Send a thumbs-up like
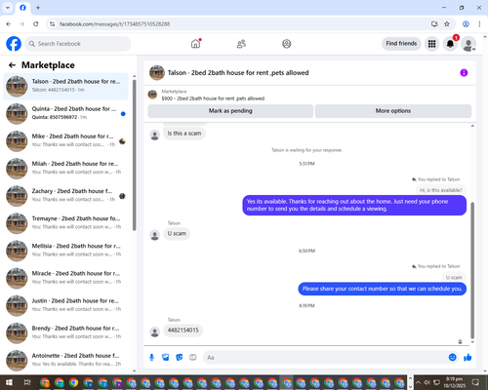The height and width of the screenshot is (390, 488). point(468,358)
